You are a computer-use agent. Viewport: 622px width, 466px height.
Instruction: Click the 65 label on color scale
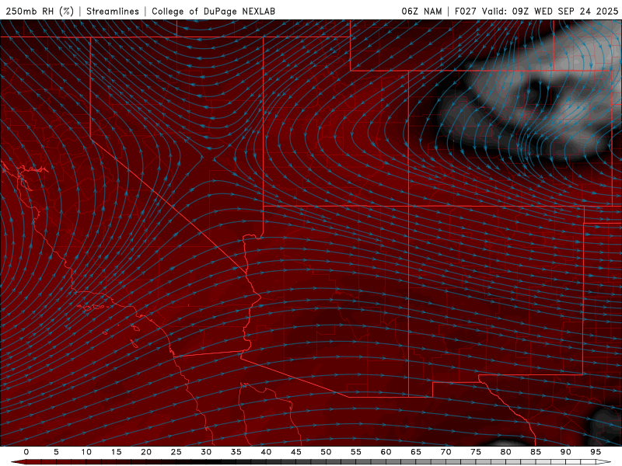pos(416,452)
